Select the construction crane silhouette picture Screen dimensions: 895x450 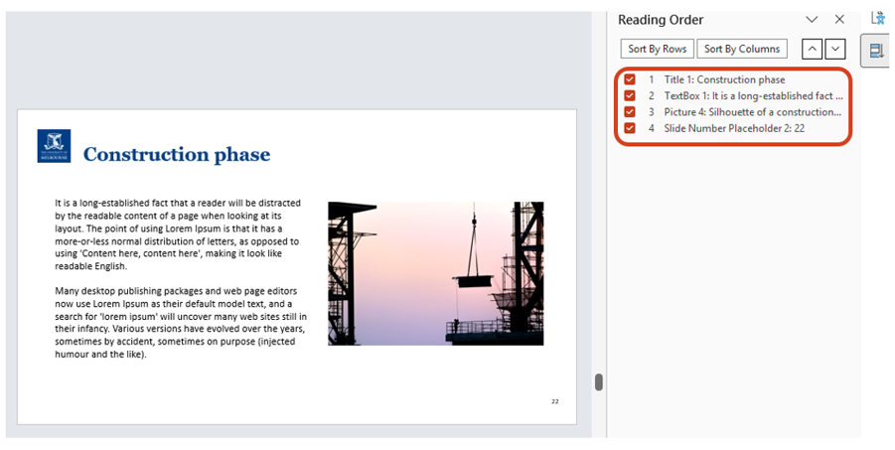[x=435, y=273]
